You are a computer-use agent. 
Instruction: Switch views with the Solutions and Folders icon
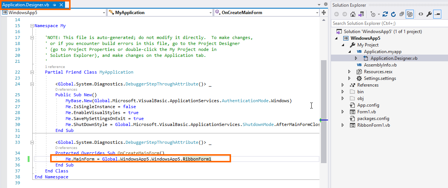(x=360, y=14)
